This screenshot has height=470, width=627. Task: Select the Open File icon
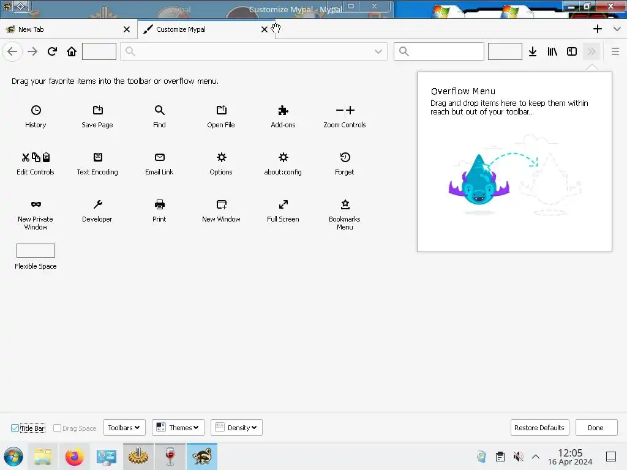pos(221,110)
